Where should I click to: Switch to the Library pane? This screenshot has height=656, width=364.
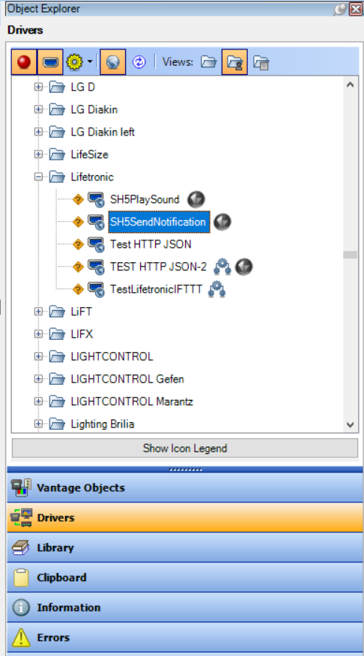pos(185,547)
